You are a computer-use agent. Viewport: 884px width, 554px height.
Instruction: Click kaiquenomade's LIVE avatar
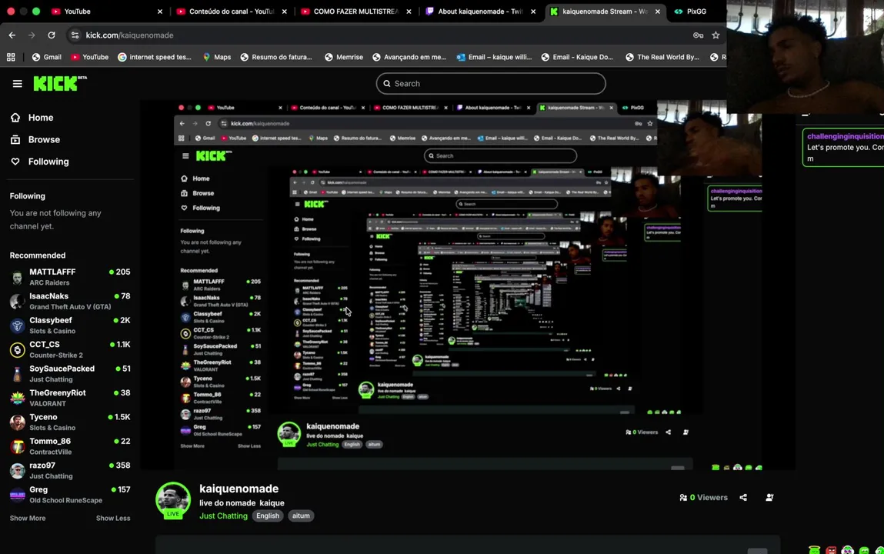click(173, 500)
